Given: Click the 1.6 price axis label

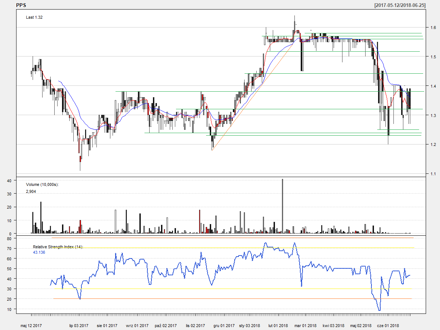Looking at the screenshot, I should [433, 27].
